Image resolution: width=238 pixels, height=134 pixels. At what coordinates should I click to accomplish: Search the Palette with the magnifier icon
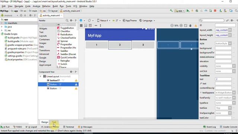(67, 20)
